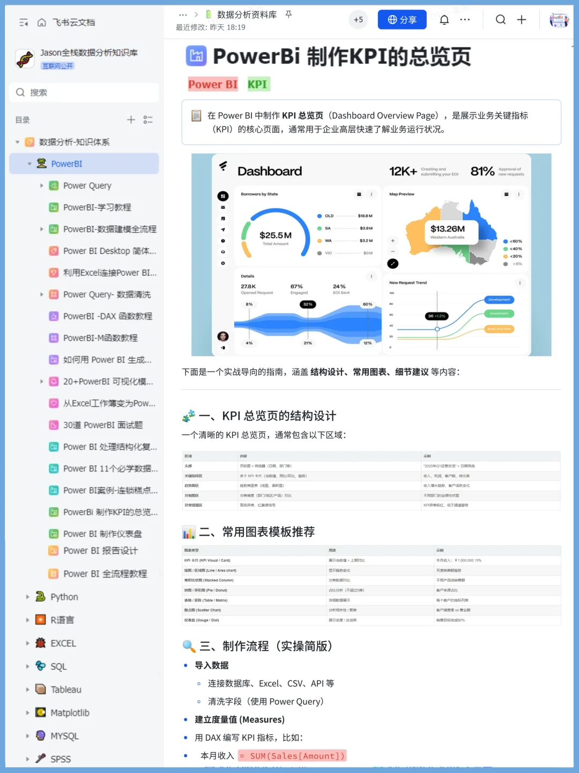Open PowerBI-M函数教程 document
Screen dimensions: 579x773
[100, 338]
